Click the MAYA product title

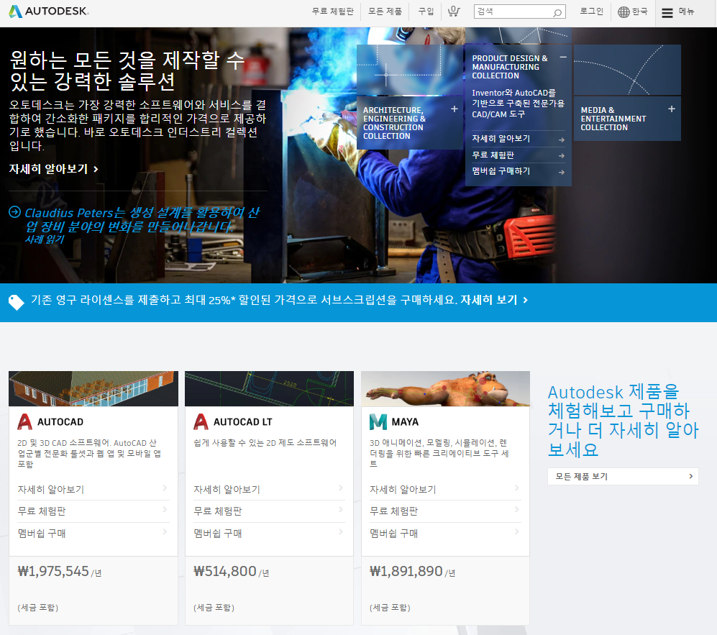coord(405,422)
